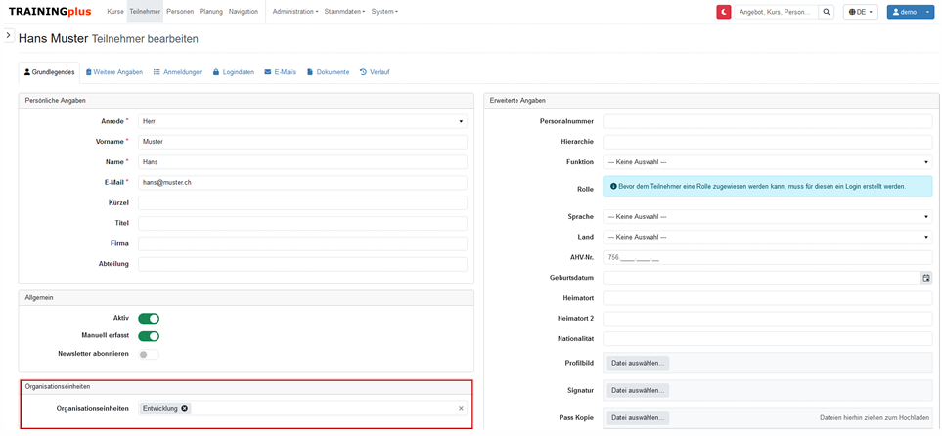This screenshot has width=942, height=436.
Task: Click the Organisationseinheiten tag field
Action: pyautogui.click(x=303, y=409)
